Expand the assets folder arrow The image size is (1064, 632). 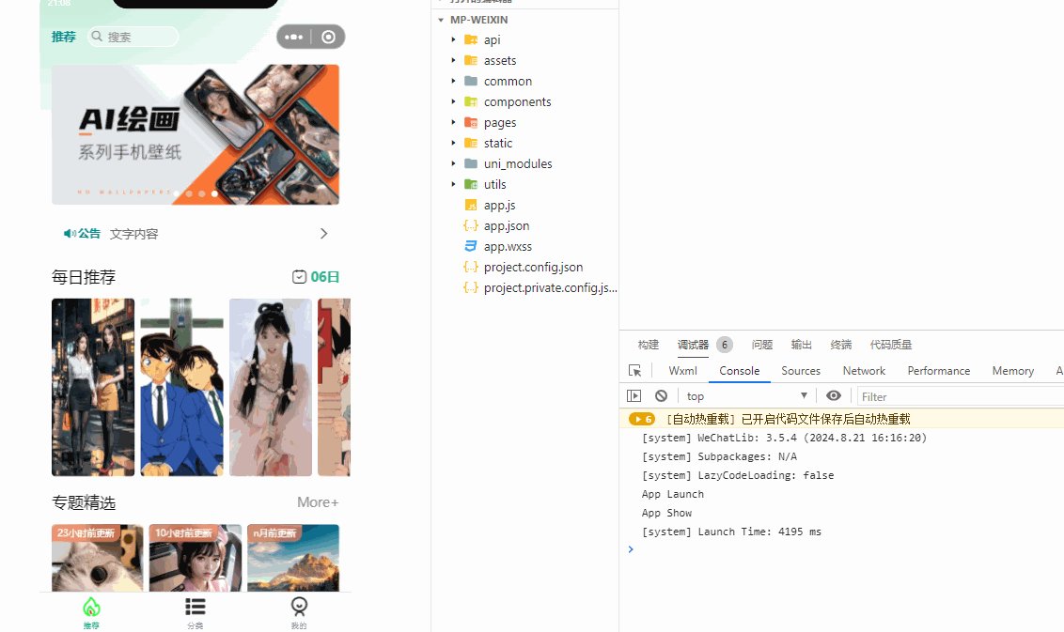[x=453, y=60]
